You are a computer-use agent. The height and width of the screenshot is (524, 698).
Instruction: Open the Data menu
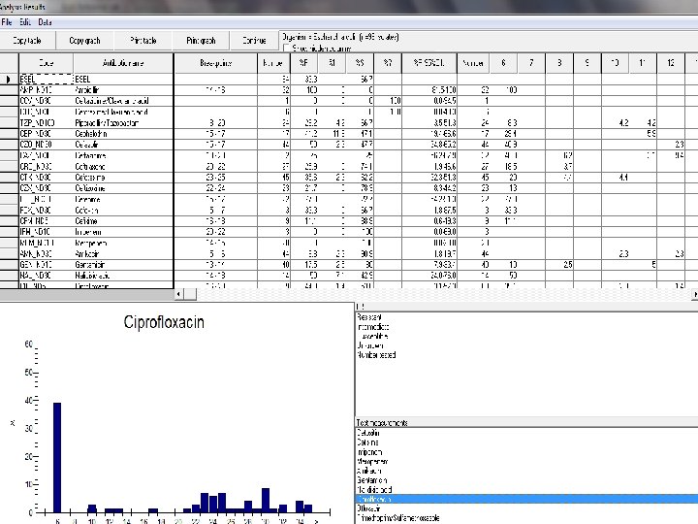[45, 22]
